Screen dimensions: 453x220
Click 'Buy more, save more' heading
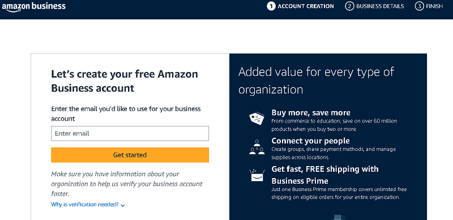point(311,113)
